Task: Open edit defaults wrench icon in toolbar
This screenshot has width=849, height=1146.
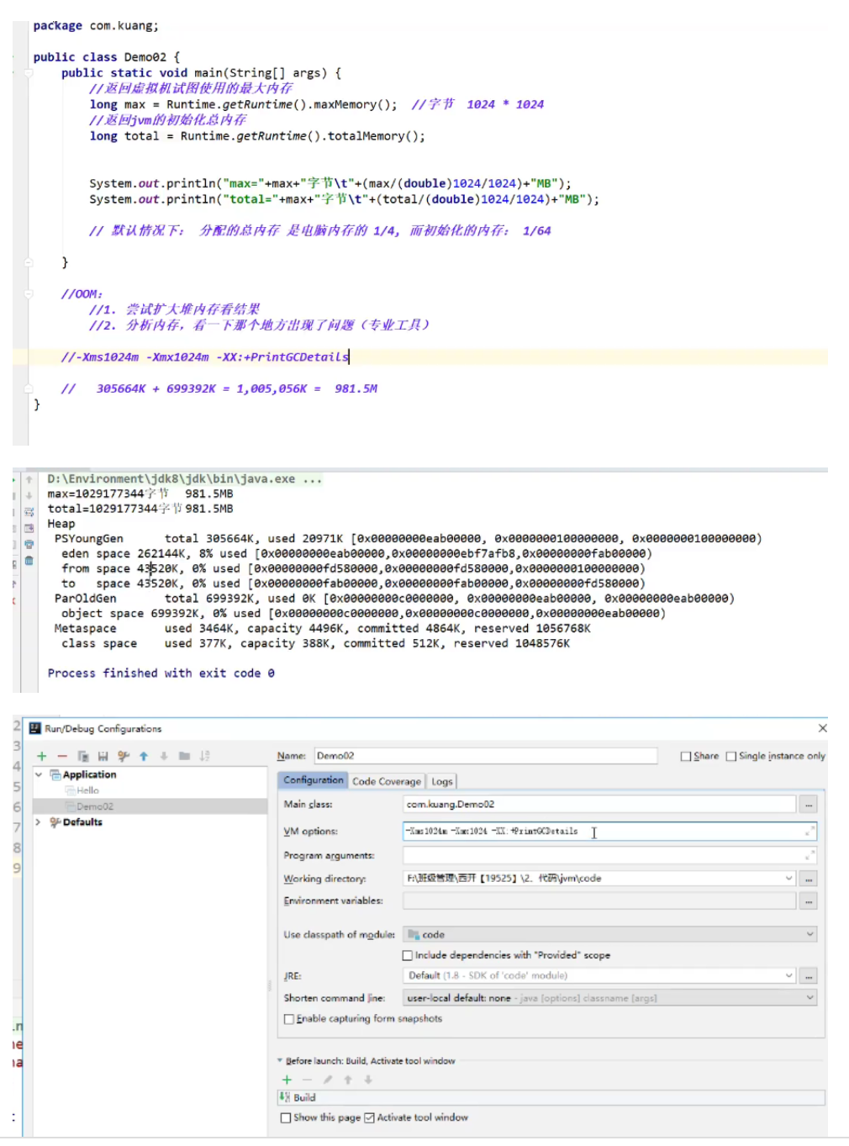Action: tap(124, 757)
